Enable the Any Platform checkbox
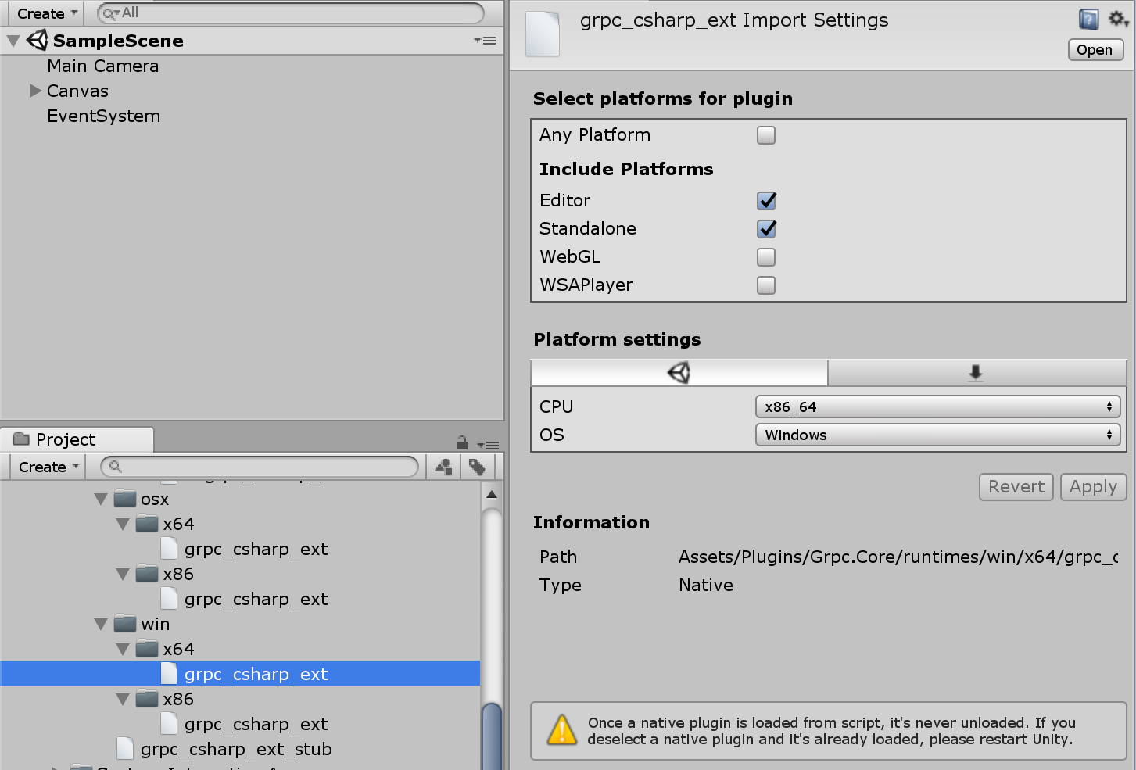The height and width of the screenshot is (770, 1136). [765, 134]
